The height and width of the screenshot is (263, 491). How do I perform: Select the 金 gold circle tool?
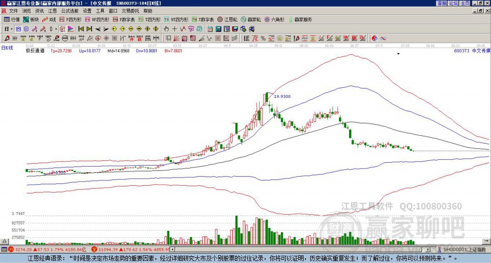point(280,38)
